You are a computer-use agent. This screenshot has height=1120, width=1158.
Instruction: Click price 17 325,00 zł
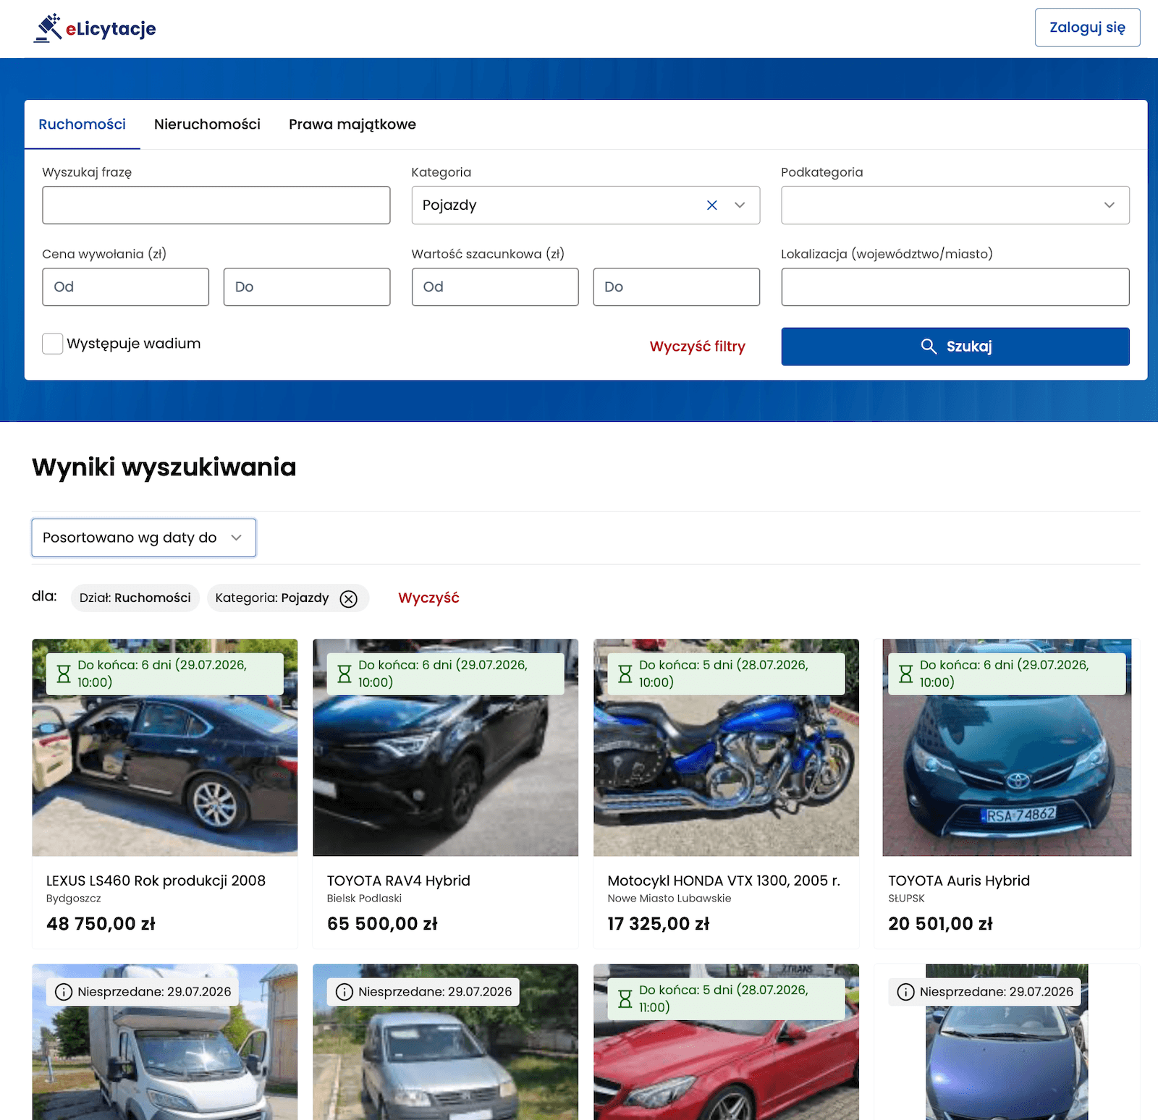(x=659, y=924)
